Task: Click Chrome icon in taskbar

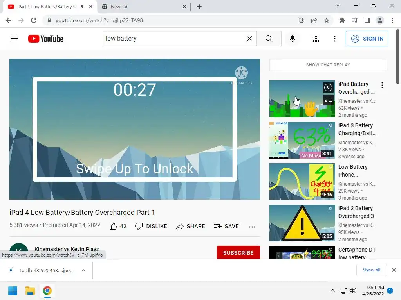Action: coord(47,291)
